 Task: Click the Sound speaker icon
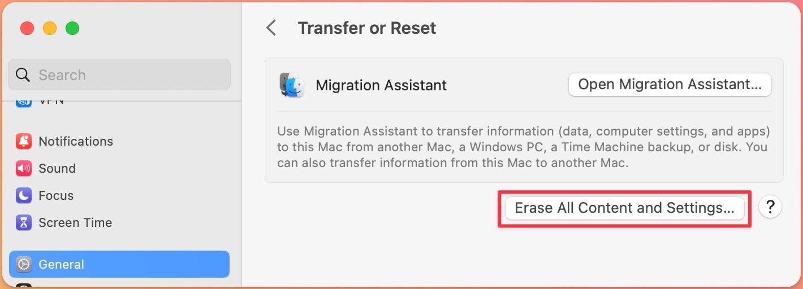[x=24, y=168]
